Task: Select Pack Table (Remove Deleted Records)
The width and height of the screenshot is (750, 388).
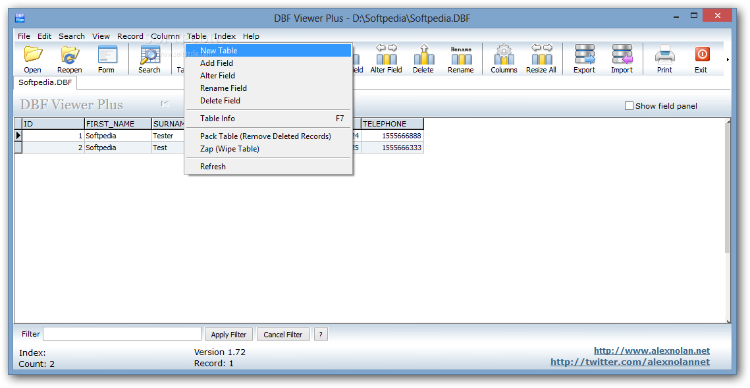Action: [x=269, y=136]
